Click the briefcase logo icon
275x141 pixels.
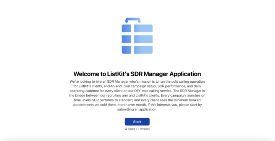[x=137, y=36]
